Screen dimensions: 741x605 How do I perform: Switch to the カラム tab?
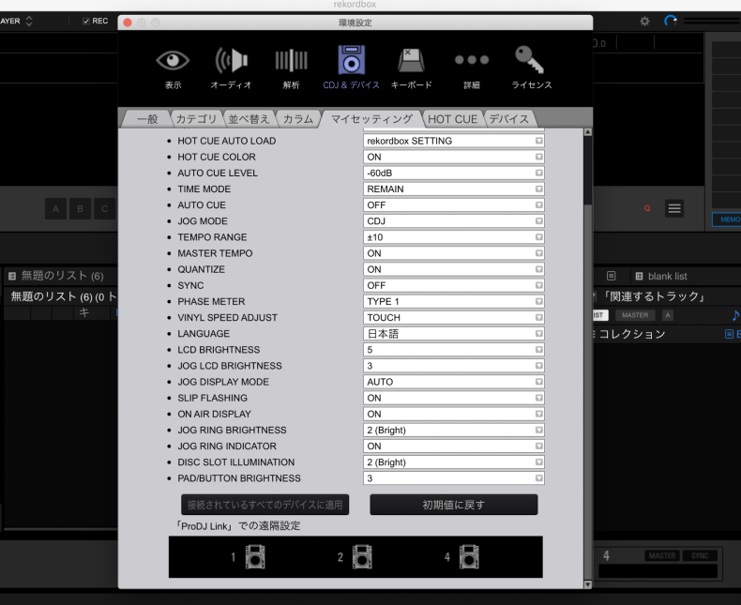298,119
